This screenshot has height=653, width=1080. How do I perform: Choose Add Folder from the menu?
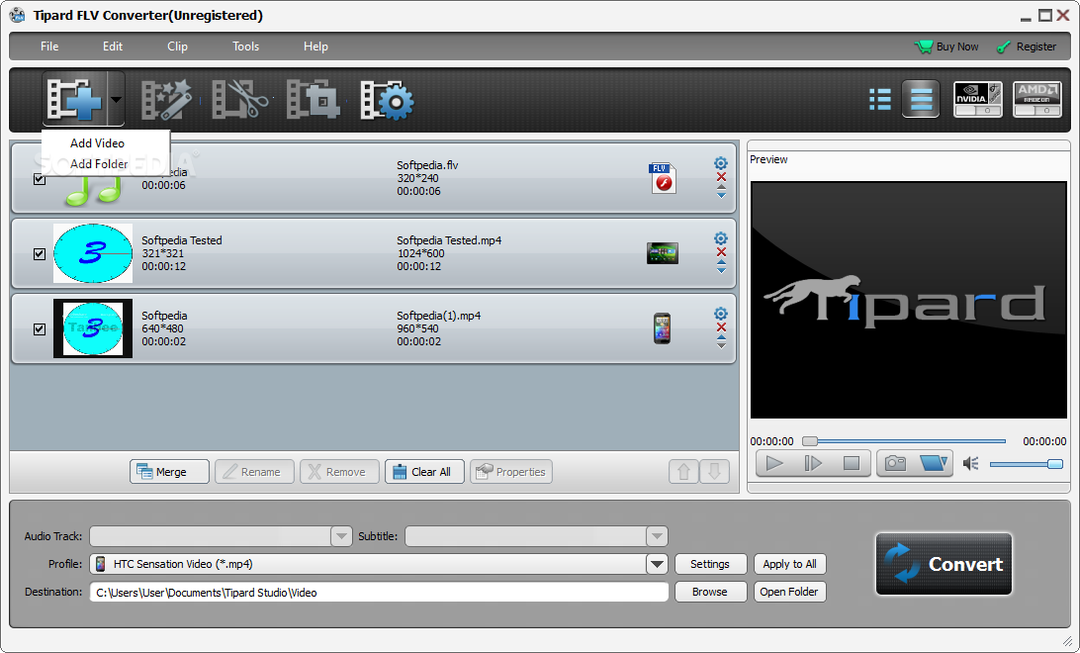coord(99,164)
